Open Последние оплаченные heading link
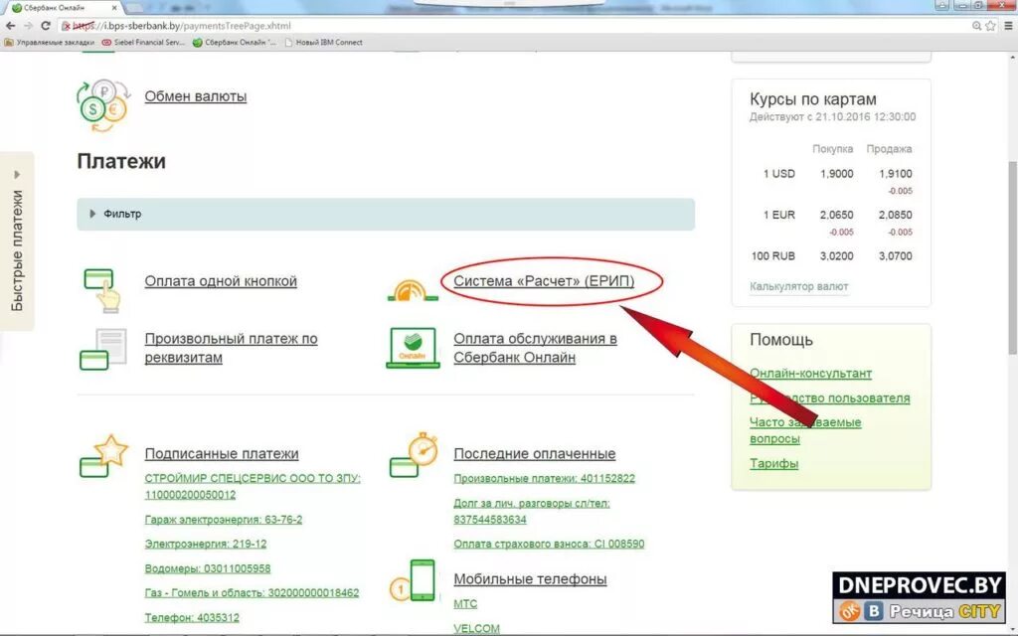This screenshot has height=636, width=1018. [534, 453]
